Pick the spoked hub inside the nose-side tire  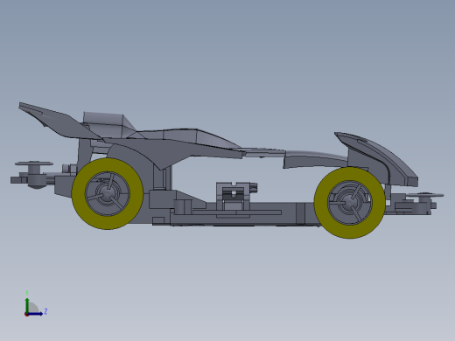(x=350, y=203)
